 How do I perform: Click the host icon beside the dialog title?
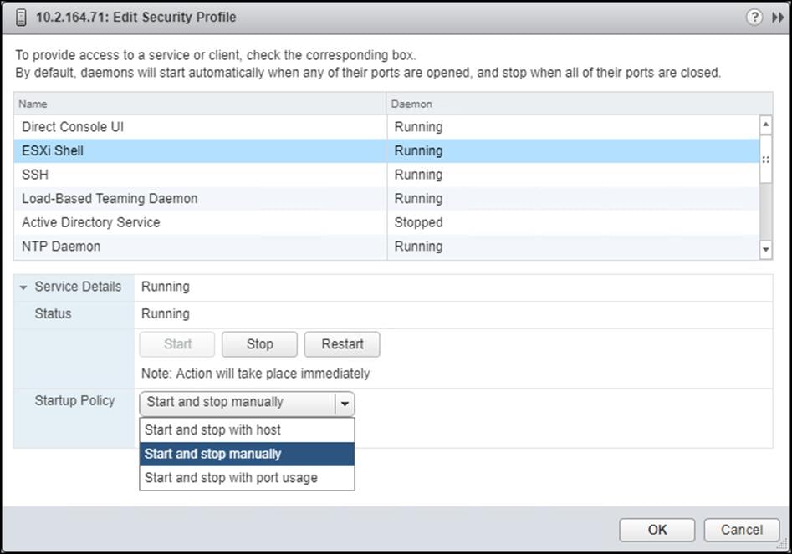23,17
